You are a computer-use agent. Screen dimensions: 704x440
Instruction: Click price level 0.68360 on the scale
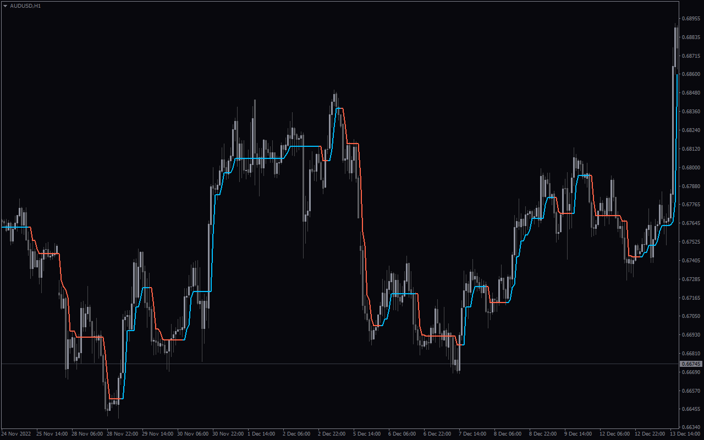pos(692,112)
